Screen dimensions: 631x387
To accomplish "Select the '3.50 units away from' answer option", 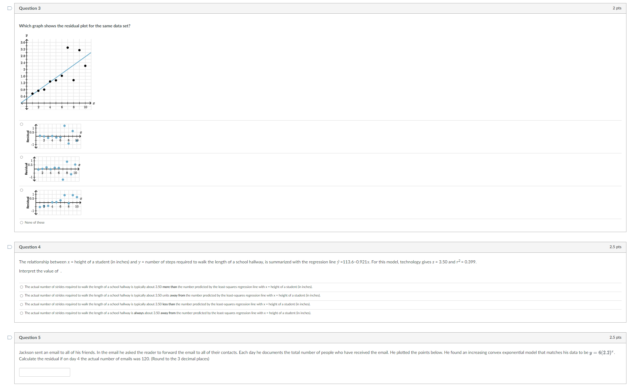I will click(22, 296).
